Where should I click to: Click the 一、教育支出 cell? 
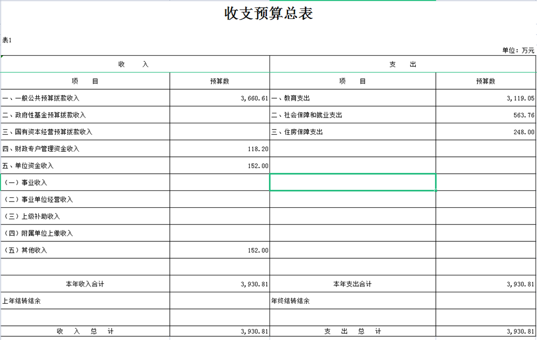coord(352,98)
